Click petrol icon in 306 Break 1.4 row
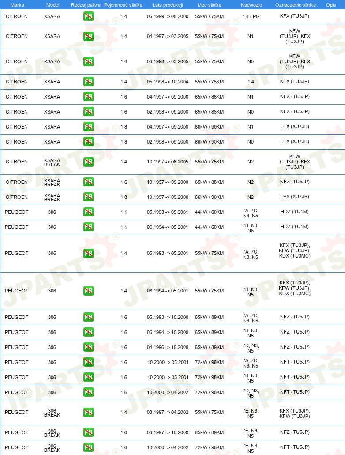345x455 pixels. [88, 412]
